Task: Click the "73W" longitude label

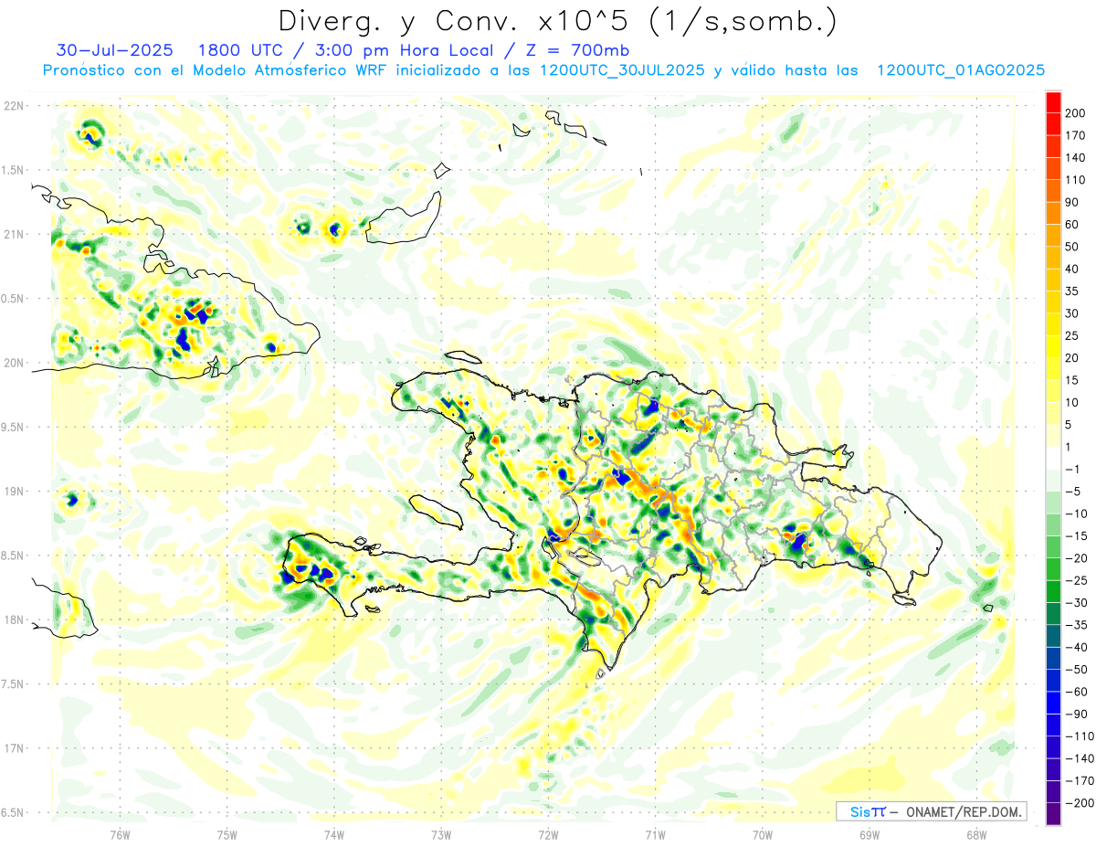Action: click(441, 836)
